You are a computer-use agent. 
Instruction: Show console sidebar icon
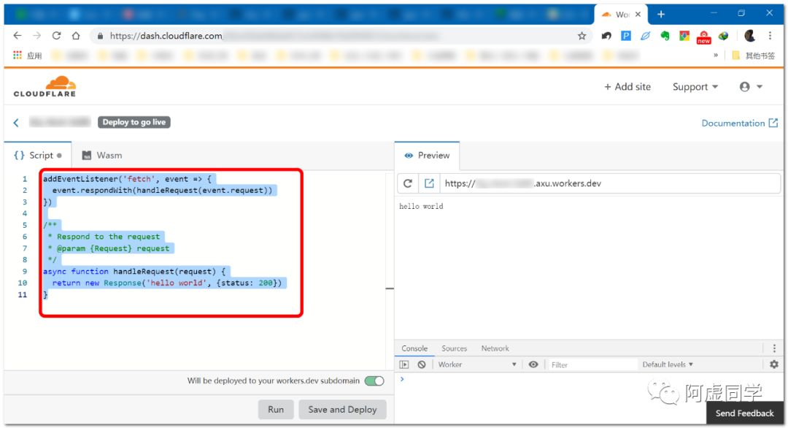click(404, 364)
